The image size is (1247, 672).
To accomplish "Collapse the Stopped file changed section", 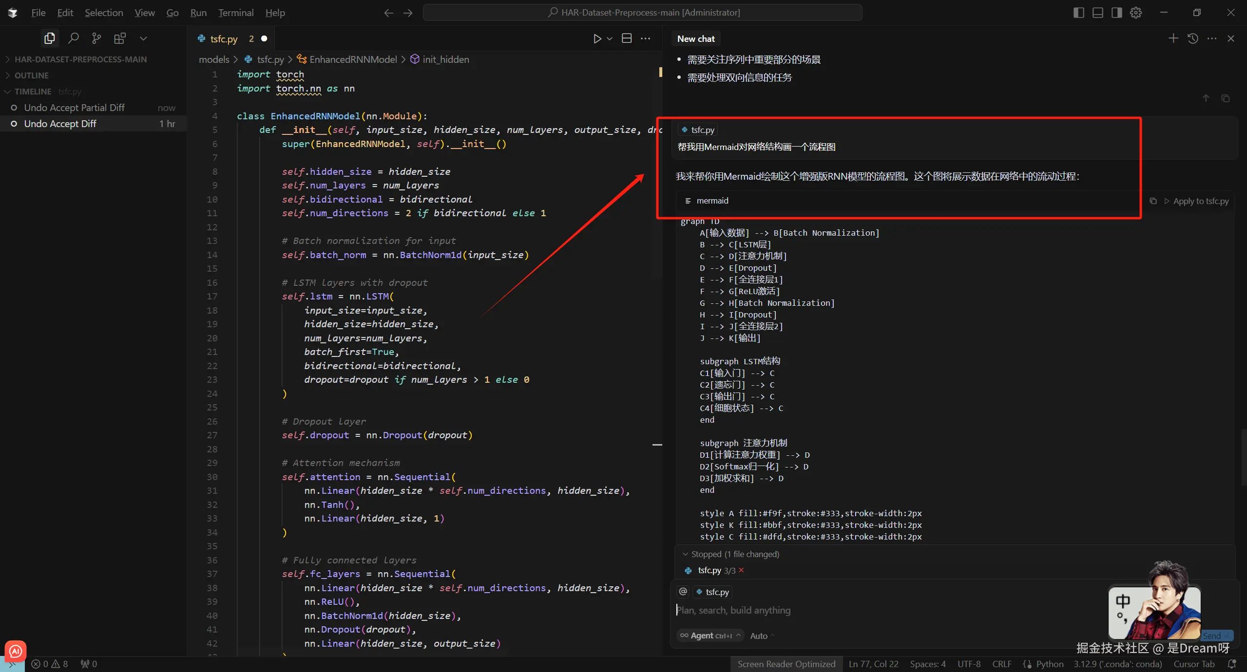I will [685, 554].
